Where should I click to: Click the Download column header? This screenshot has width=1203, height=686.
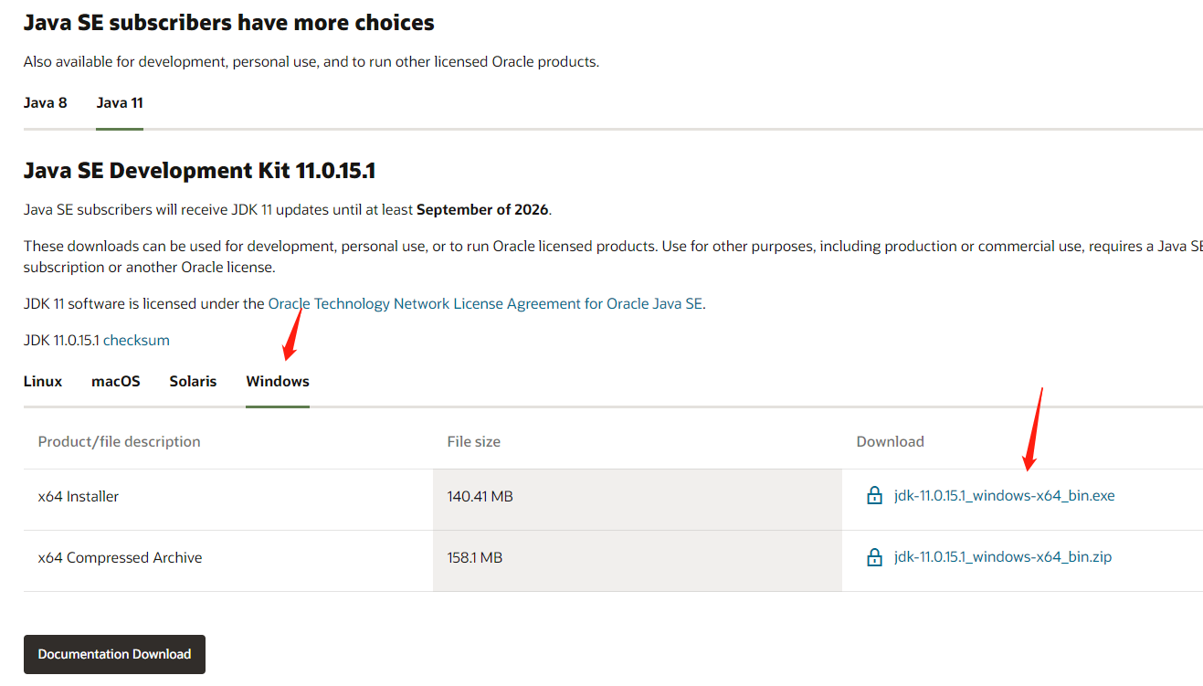point(890,441)
